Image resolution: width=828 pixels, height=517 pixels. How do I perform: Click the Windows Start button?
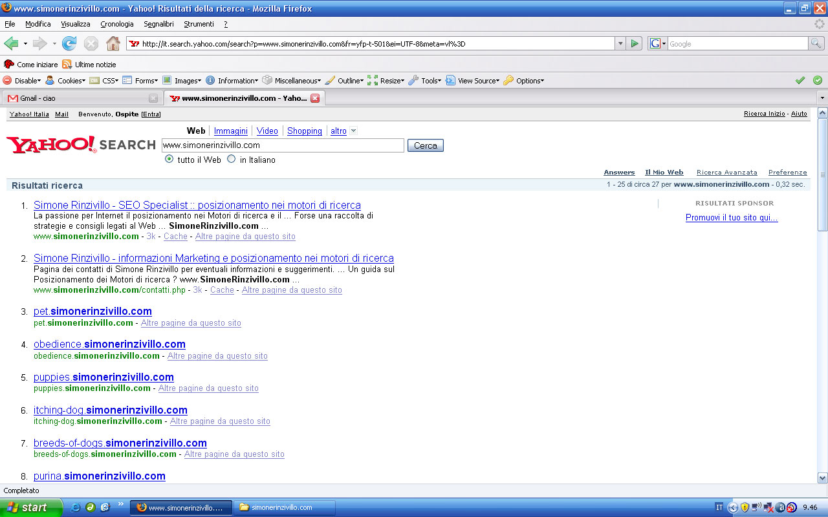tap(31, 507)
